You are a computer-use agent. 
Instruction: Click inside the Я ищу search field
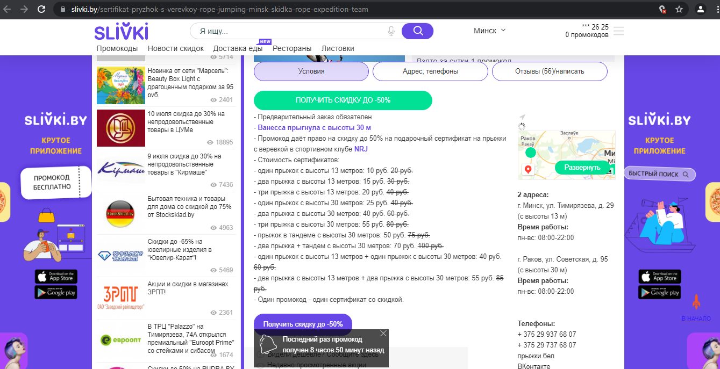pyautogui.click(x=290, y=31)
